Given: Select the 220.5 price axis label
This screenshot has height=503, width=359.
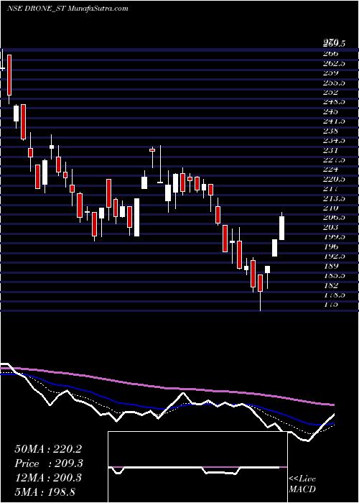Looking at the screenshot, I should pyautogui.click(x=334, y=179).
